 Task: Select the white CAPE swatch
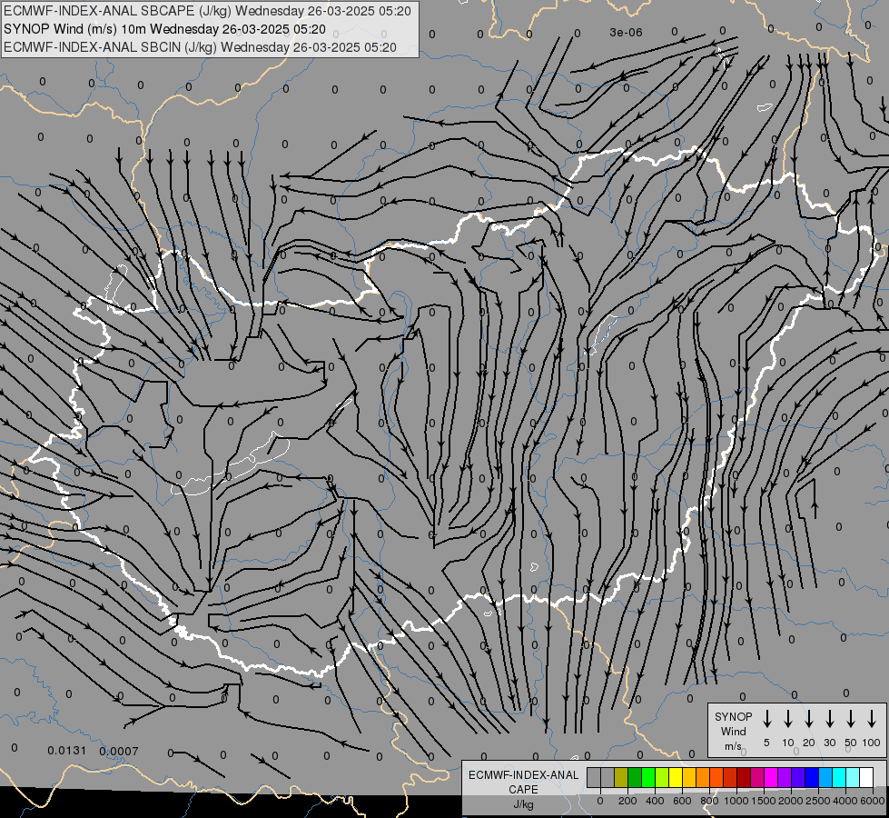(866, 777)
